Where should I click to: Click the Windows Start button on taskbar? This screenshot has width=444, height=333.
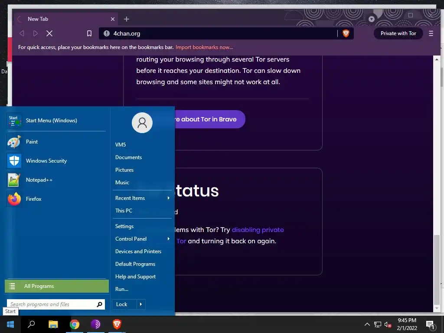tap(10, 324)
